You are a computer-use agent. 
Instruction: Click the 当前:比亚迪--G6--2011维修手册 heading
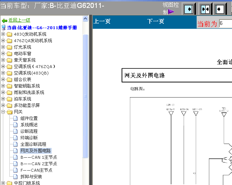pyautogui.click(x=42, y=28)
